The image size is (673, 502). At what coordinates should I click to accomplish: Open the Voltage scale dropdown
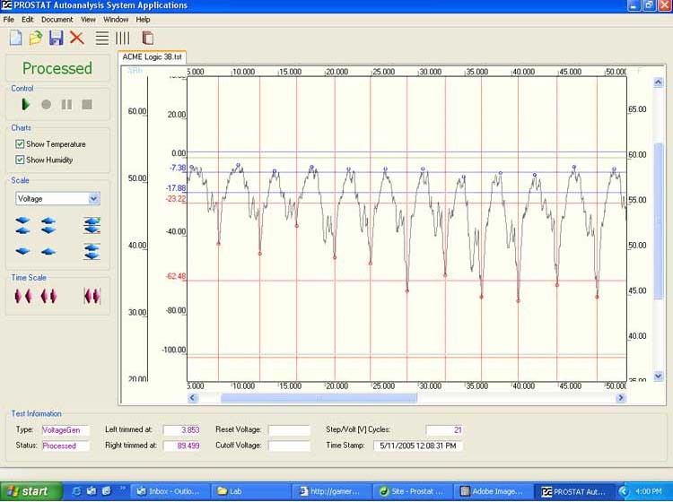pos(94,199)
